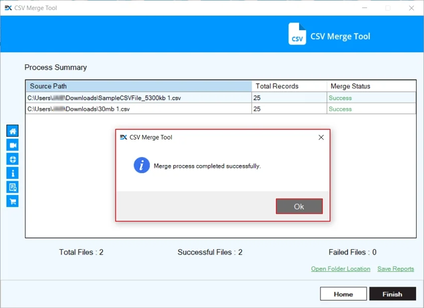Sort by the Total Records column header

pos(289,86)
